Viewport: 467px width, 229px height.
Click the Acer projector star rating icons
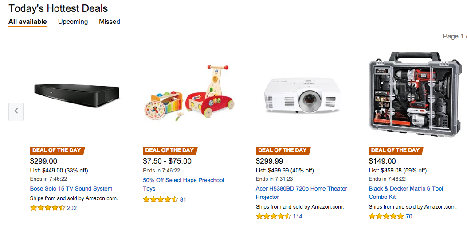[x=274, y=216]
